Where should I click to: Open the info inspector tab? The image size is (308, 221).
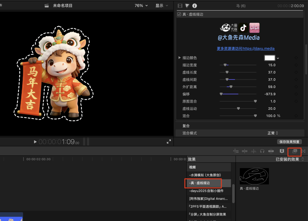pyautogui.click(x=195, y=6)
